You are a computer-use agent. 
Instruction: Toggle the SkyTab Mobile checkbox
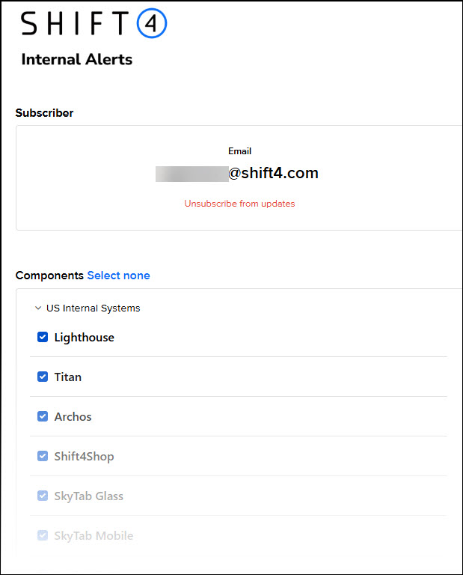click(43, 536)
